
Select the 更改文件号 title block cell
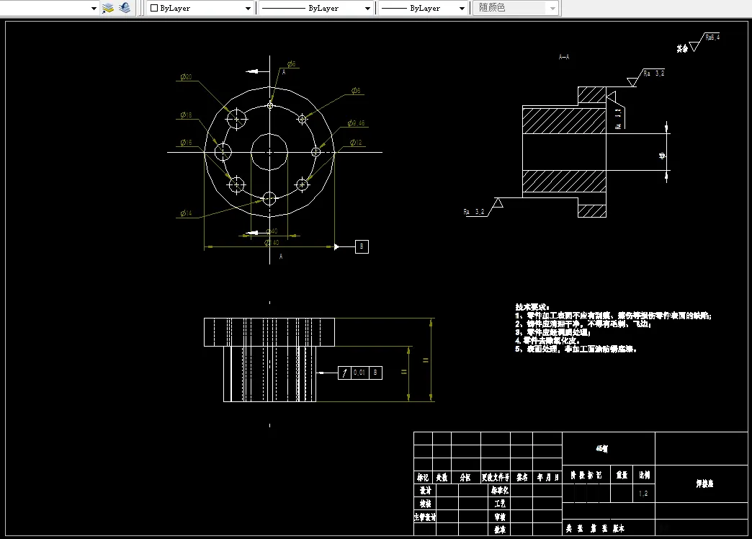[496, 477]
